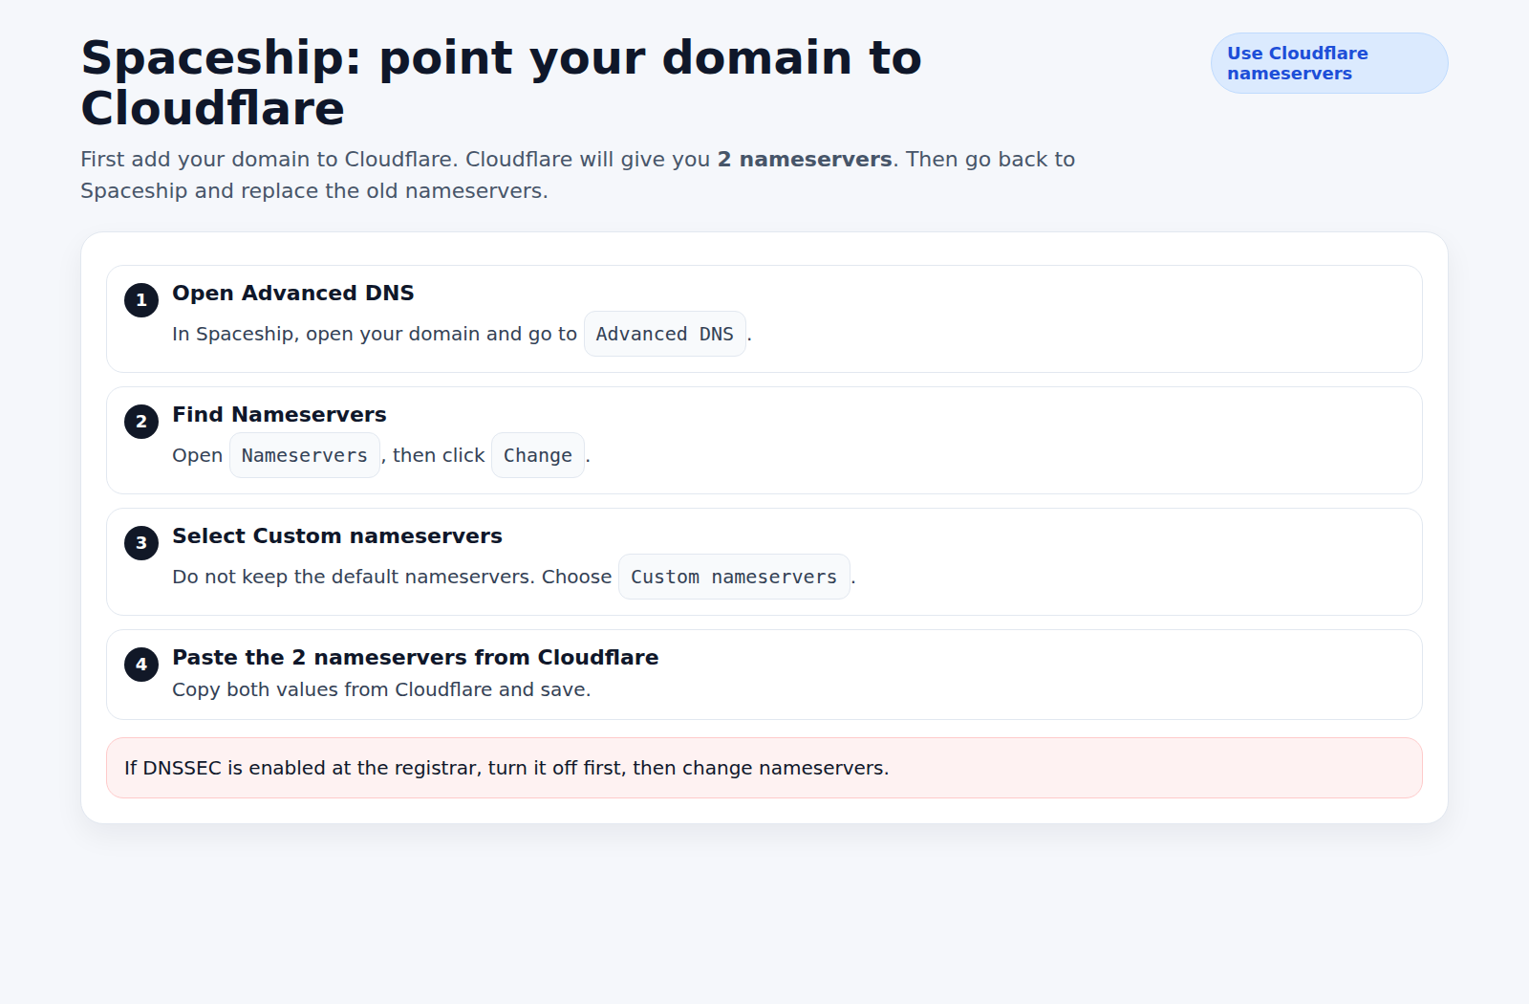The height and width of the screenshot is (1004, 1529).
Task: Click the Open Advanced DNS heading
Action: (x=292, y=293)
